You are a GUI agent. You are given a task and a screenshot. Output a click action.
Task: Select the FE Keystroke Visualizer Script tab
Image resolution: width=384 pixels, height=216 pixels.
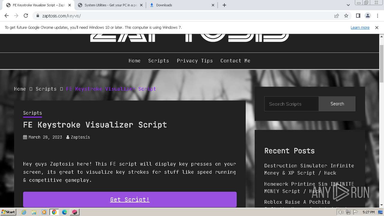pyautogui.click(x=38, y=5)
